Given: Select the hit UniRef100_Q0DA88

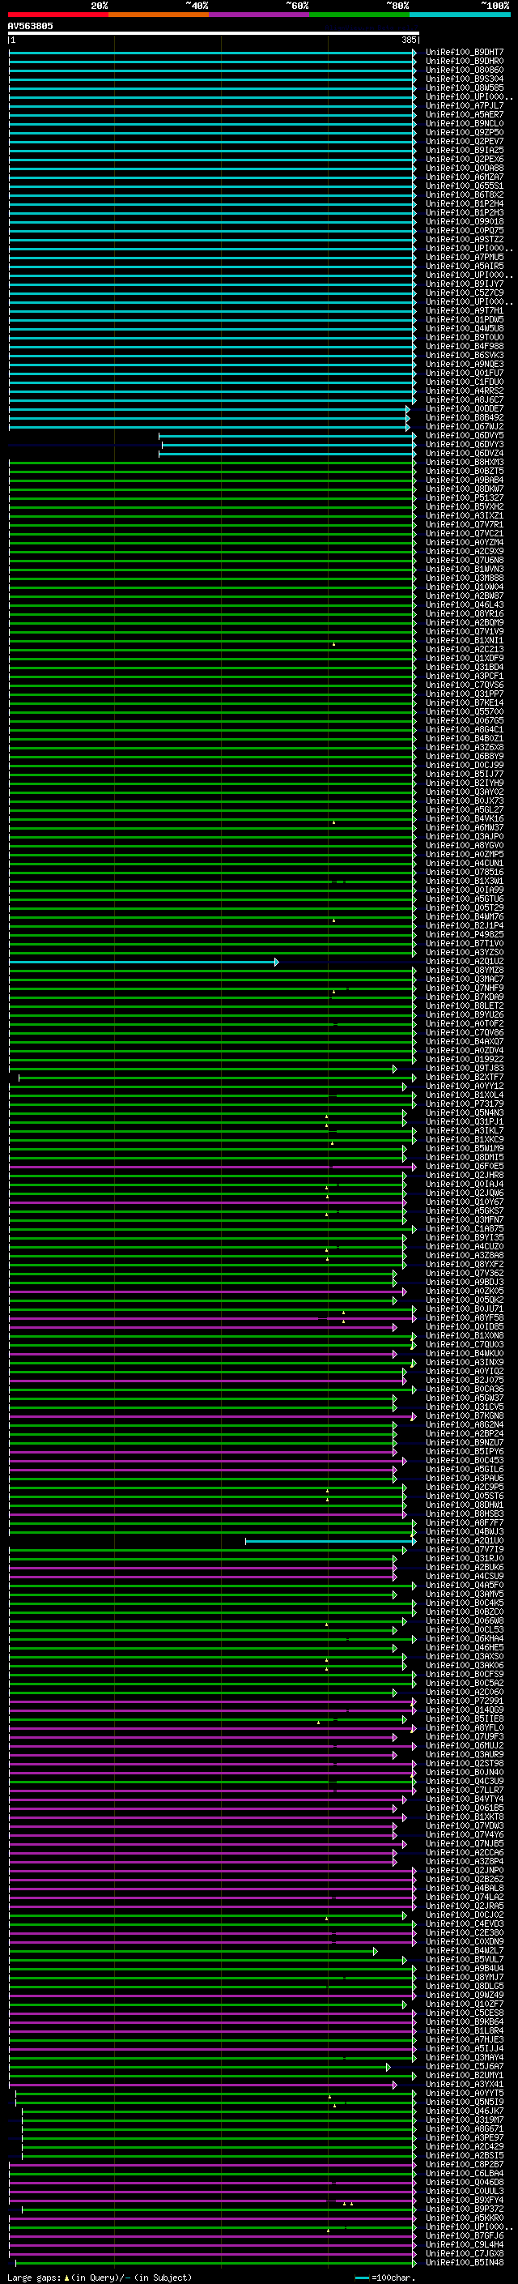Looking at the screenshot, I should pos(465,169).
